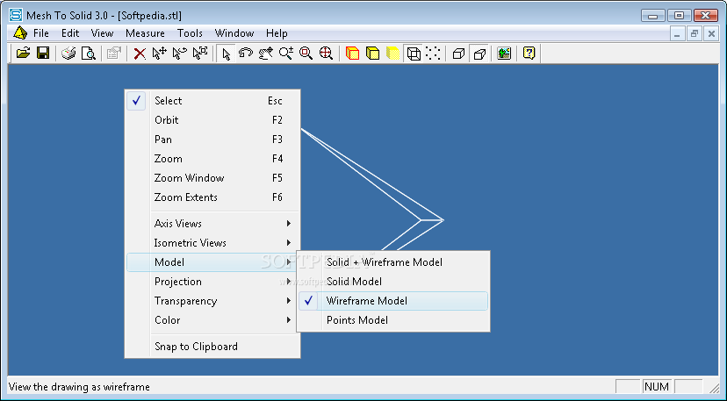The height and width of the screenshot is (401, 727).
Task: Click the Mesh To Solid title bar icon
Action: (x=16, y=15)
